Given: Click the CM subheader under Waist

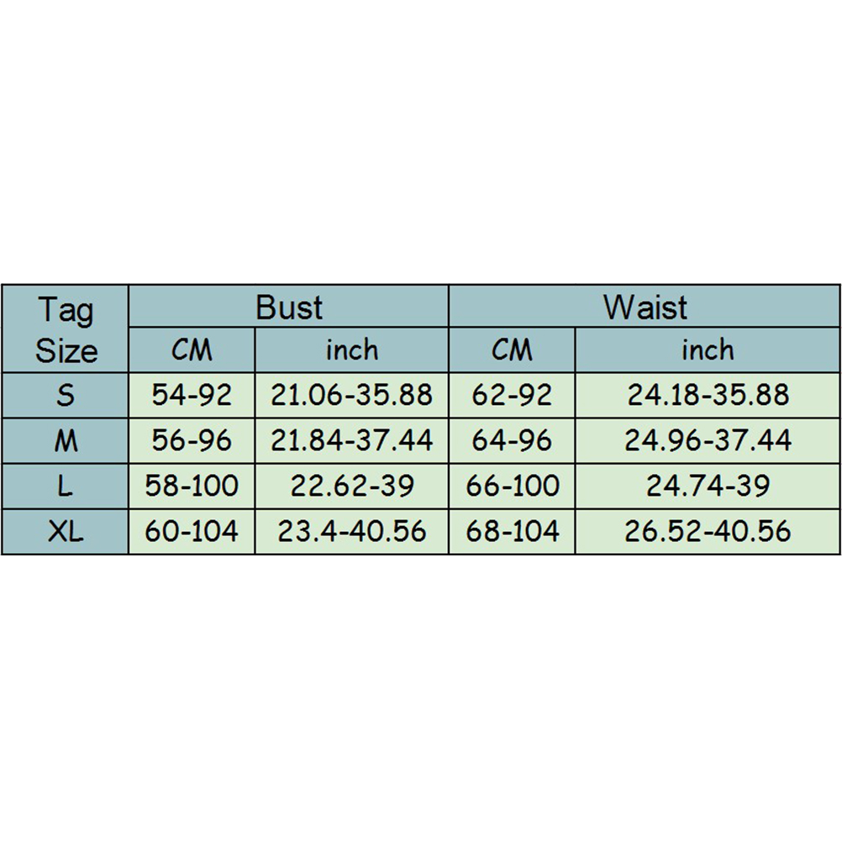Looking at the screenshot, I should pos(512,350).
